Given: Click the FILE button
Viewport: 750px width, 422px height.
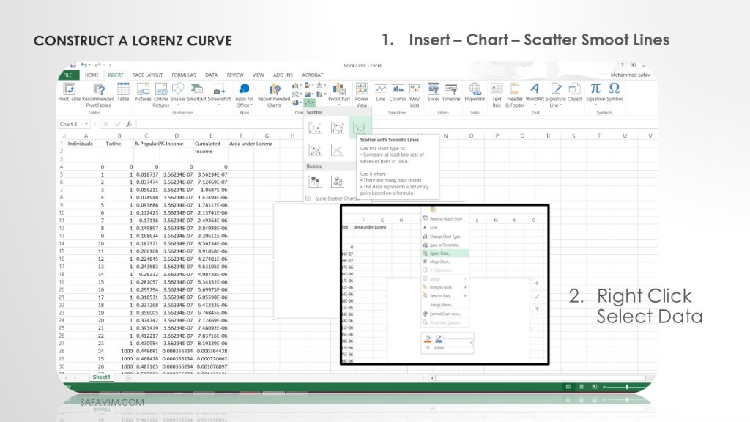Looking at the screenshot, I should point(67,75).
